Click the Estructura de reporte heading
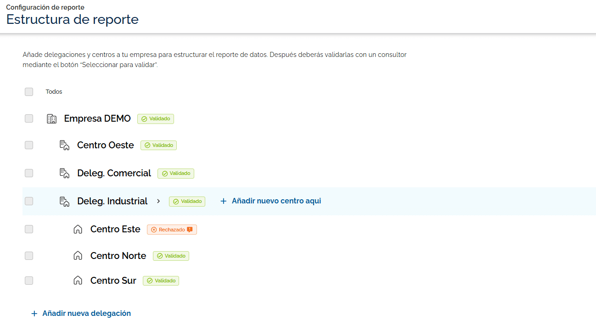Viewport: 596px width, 326px height. point(73,20)
